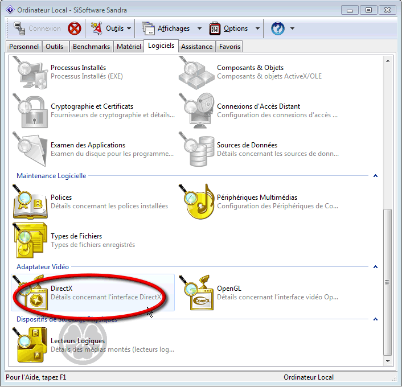
Task: Click the blue help question mark icon
Action: click(278, 28)
